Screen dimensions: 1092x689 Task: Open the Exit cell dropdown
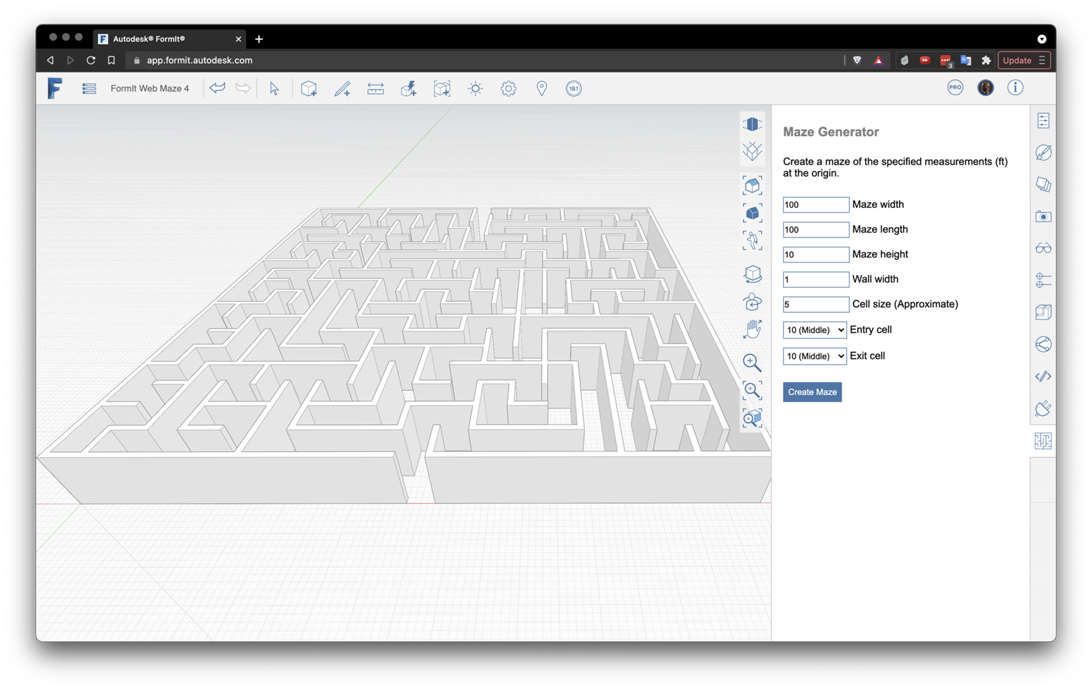[814, 356]
